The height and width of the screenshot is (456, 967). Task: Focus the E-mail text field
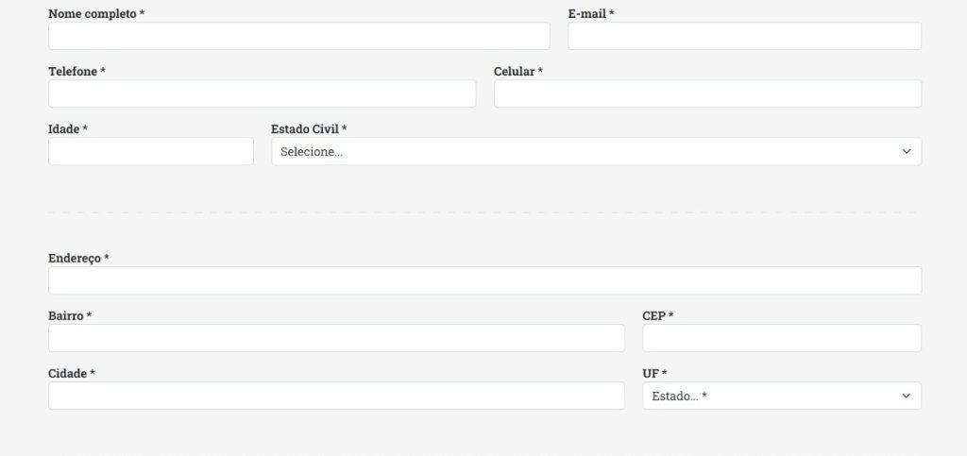pos(744,36)
